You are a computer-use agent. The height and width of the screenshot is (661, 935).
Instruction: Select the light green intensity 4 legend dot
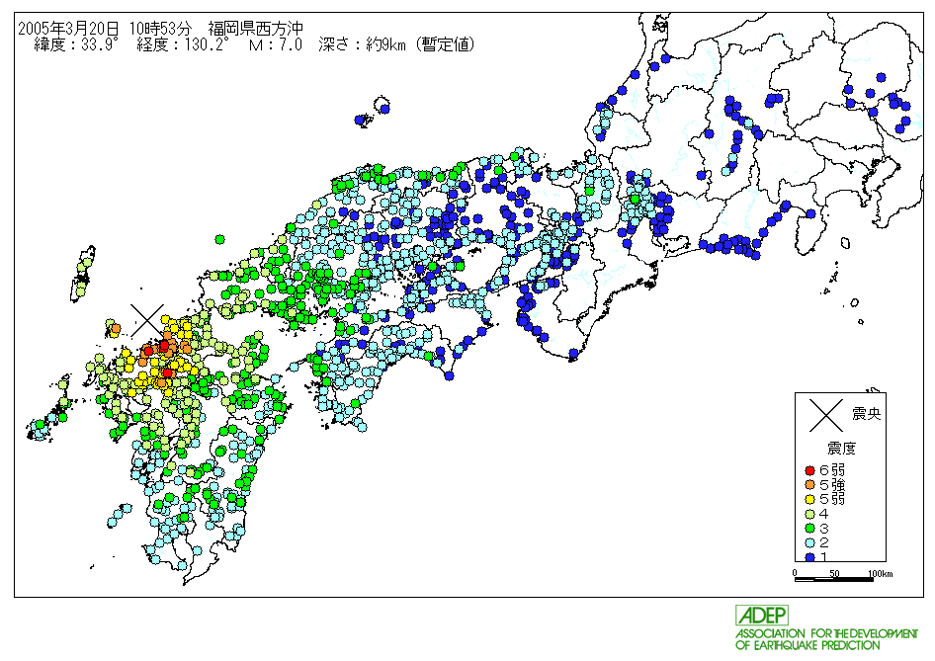coord(809,514)
